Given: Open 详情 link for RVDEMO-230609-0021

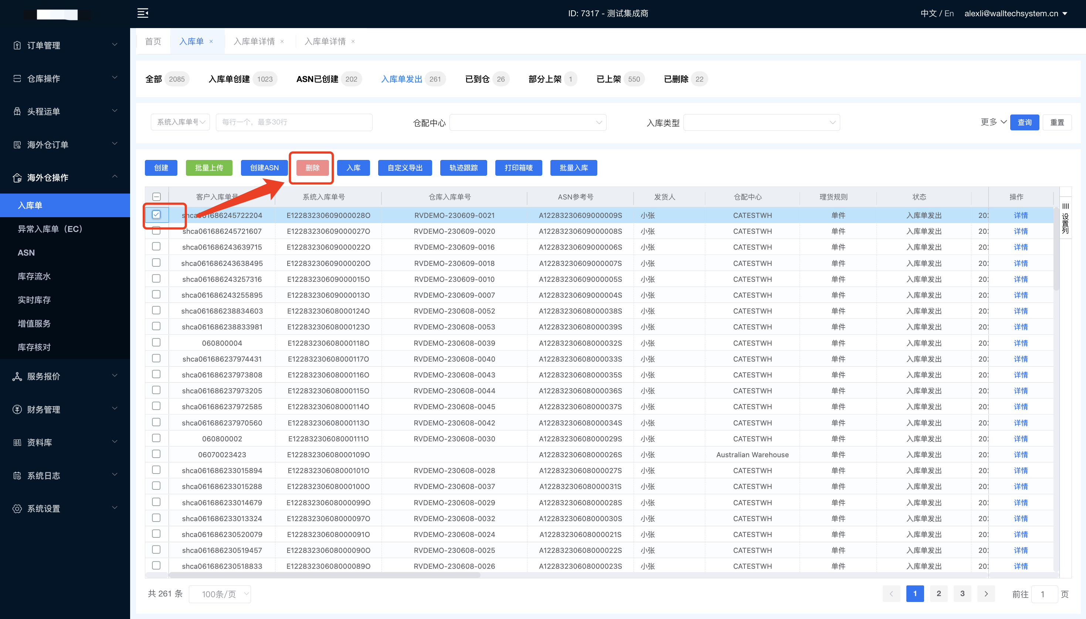Looking at the screenshot, I should coord(1021,215).
